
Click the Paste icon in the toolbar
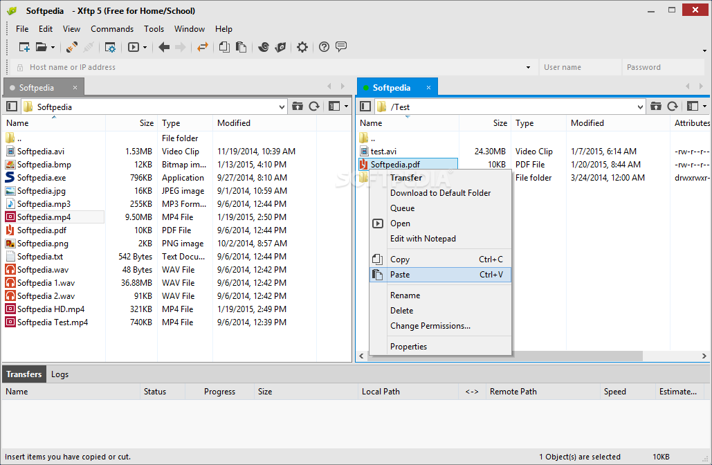(241, 47)
